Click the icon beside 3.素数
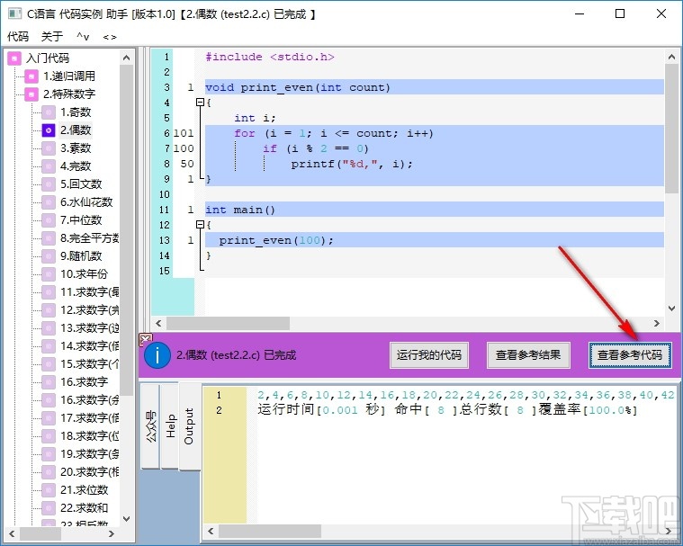This screenshot has height=546, width=683. click(x=49, y=148)
